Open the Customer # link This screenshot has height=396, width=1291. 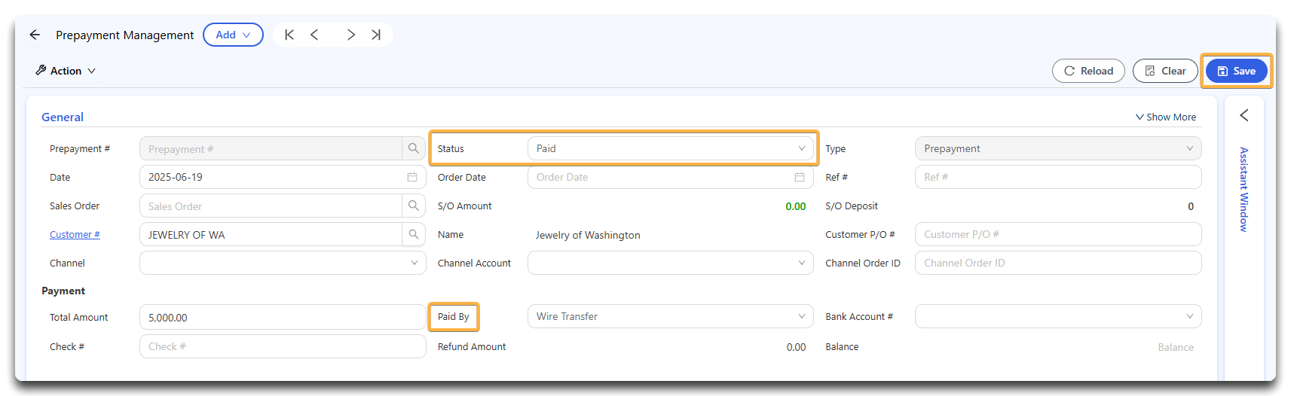(75, 234)
